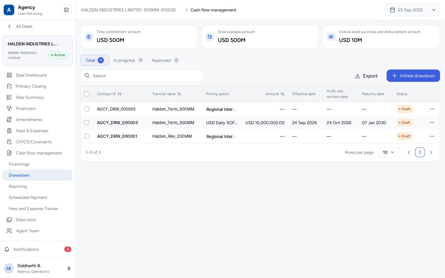This screenshot has width=445, height=278.
Task: Open row actions for AGCY_DRW_000003
Action: (432, 123)
